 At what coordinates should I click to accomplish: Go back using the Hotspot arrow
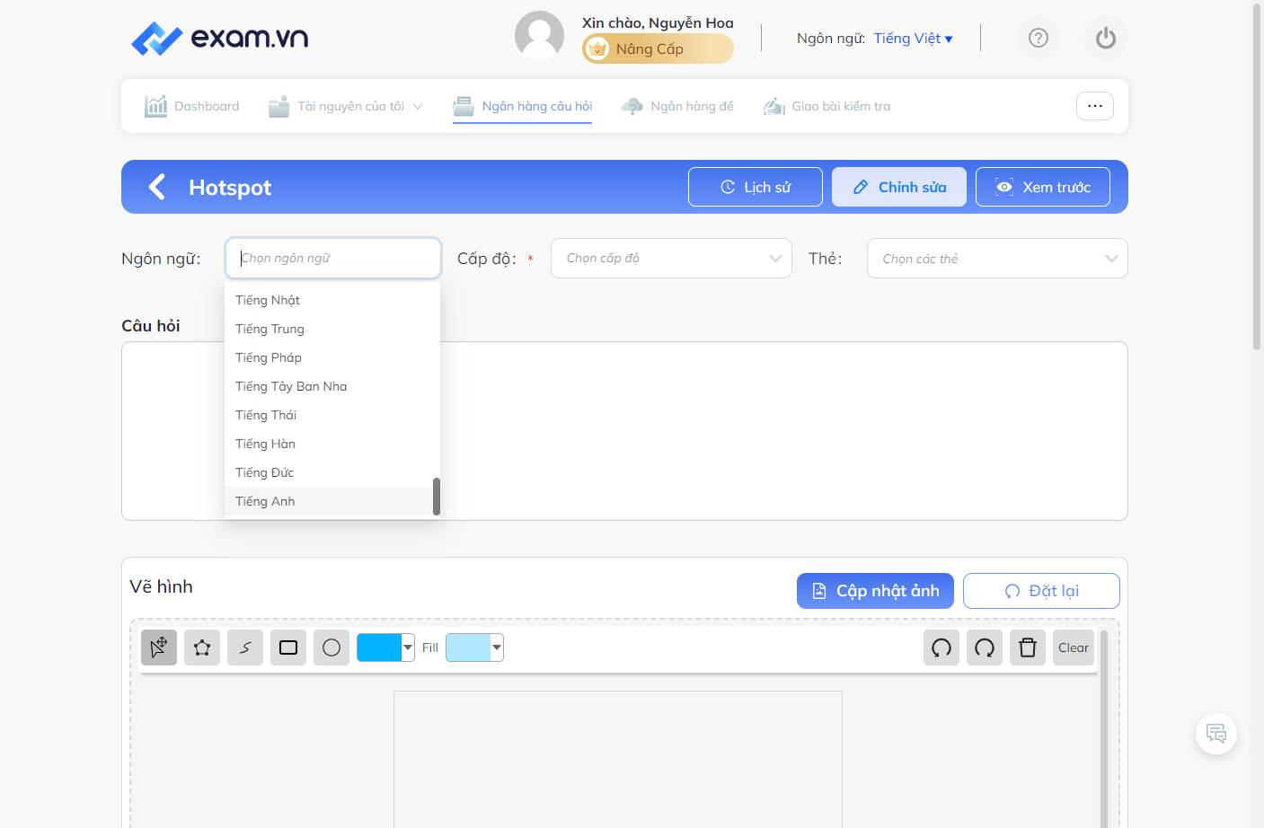pos(157,187)
